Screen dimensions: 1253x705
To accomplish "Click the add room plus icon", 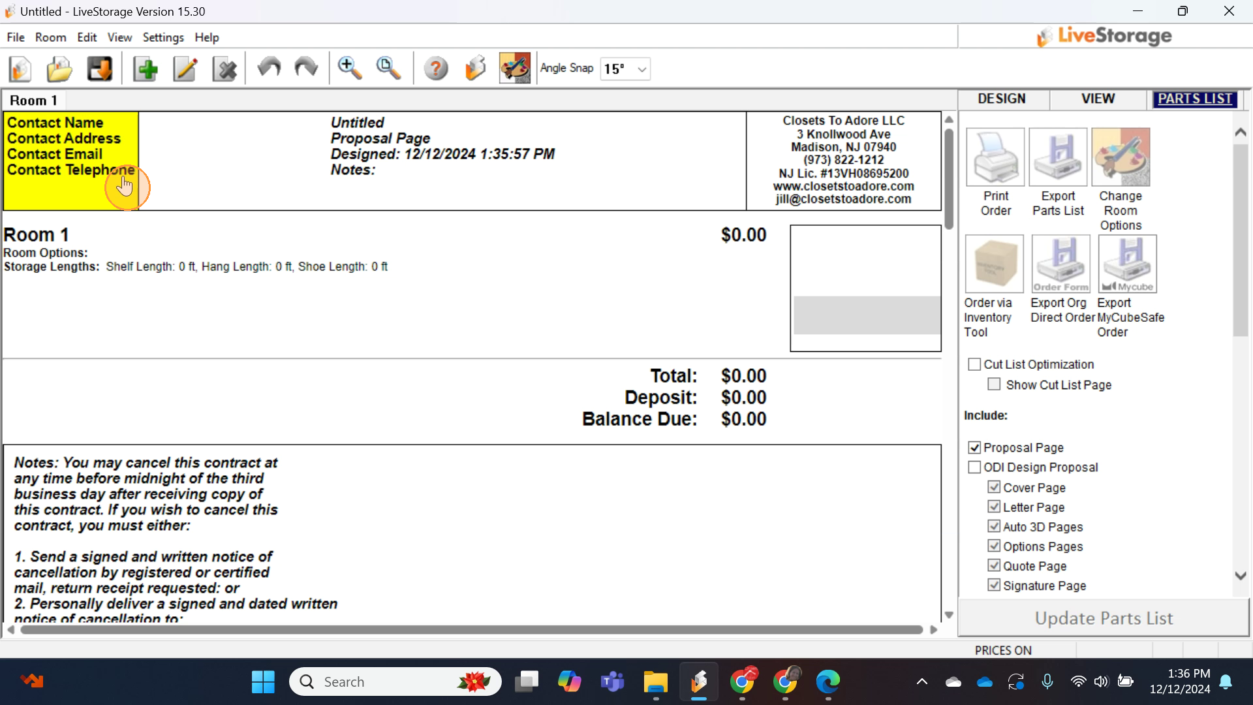I will (x=146, y=69).
